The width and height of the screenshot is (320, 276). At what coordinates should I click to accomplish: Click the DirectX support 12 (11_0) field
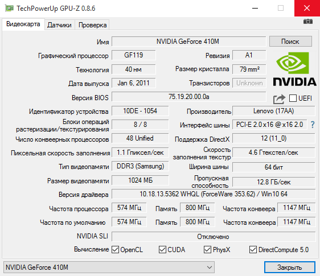(x=274, y=138)
